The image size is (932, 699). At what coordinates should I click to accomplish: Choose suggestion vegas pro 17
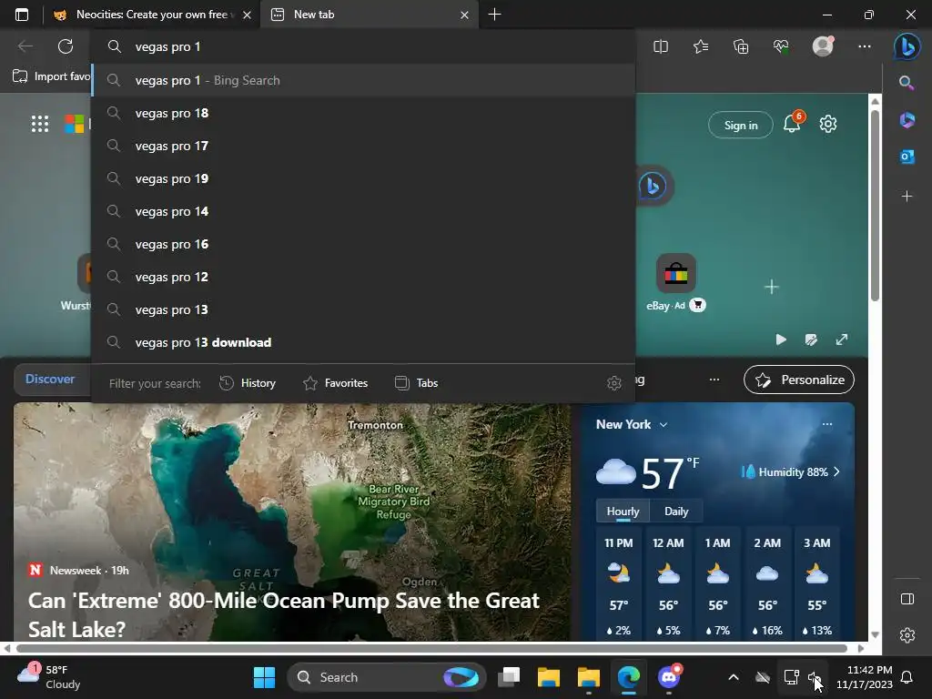(x=363, y=146)
